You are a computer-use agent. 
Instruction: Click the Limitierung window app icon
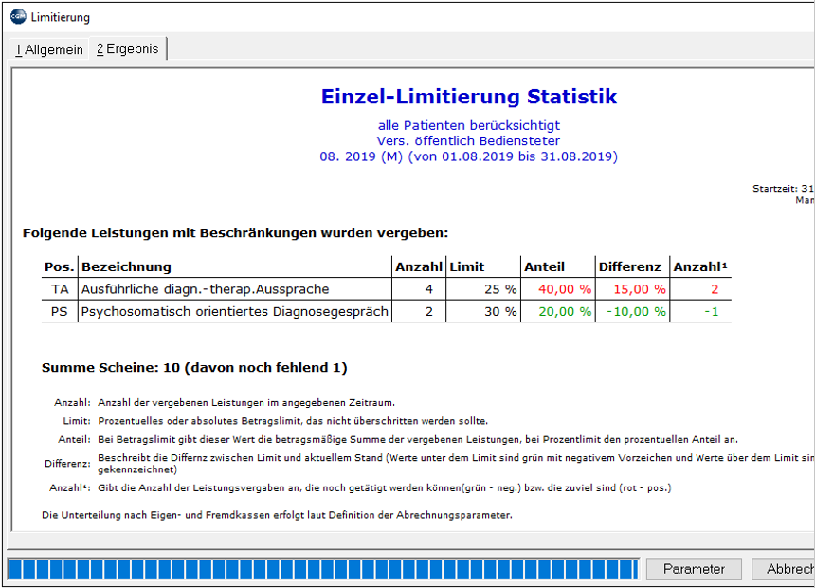(18, 17)
